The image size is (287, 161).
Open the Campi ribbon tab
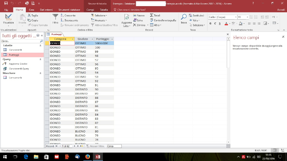[90, 10]
